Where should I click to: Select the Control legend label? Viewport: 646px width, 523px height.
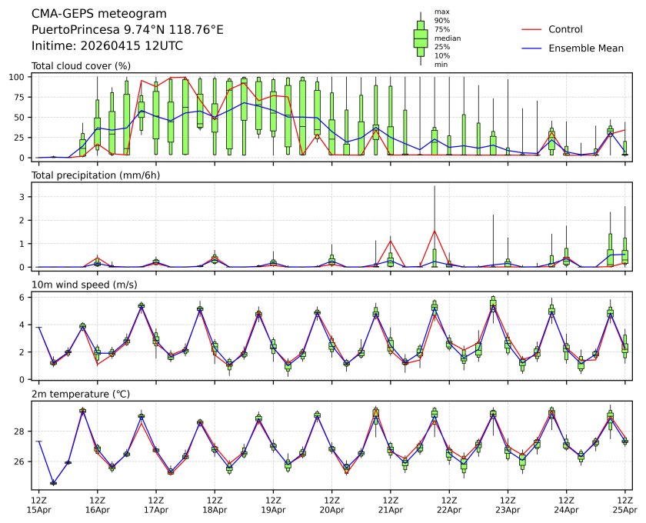(565, 30)
